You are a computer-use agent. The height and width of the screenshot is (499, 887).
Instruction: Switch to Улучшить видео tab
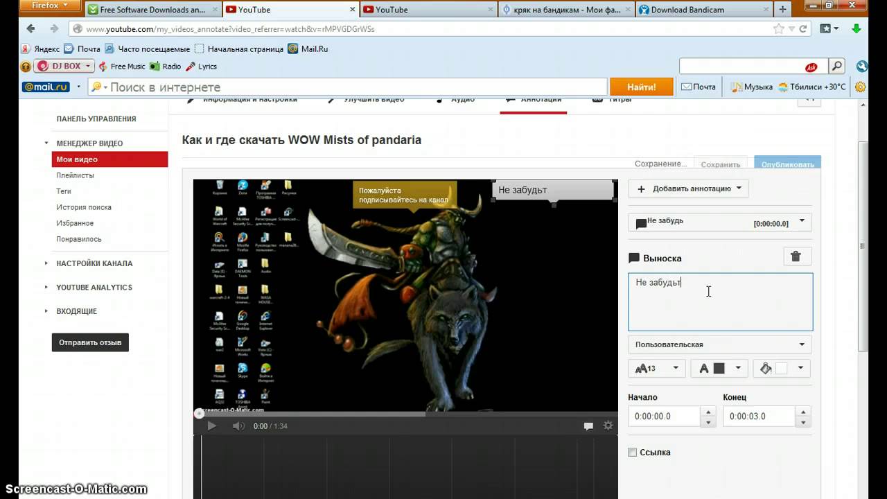click(367, 100)
